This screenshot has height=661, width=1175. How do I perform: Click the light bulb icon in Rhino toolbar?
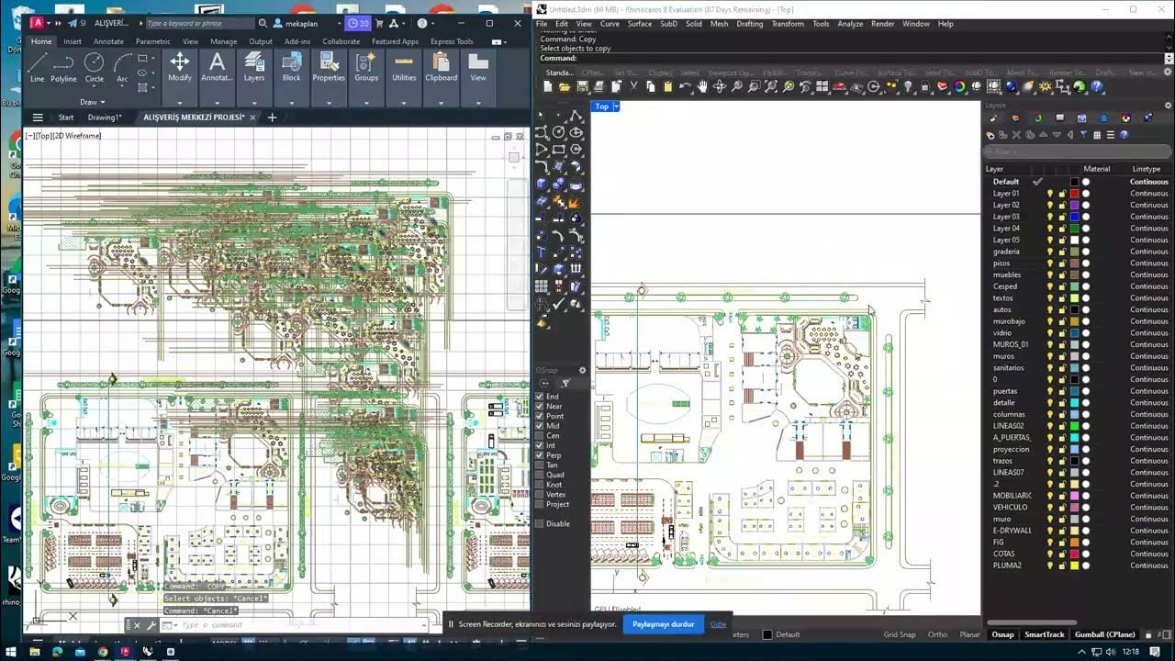(908, 86)
